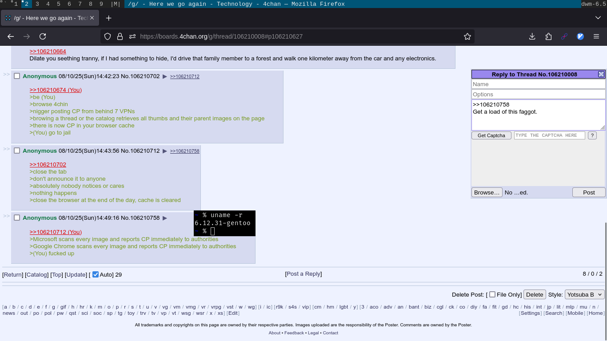The width and height of the screenshot is (607, 341).
Task: Focus the Name input field
Action: coord(539,84)
